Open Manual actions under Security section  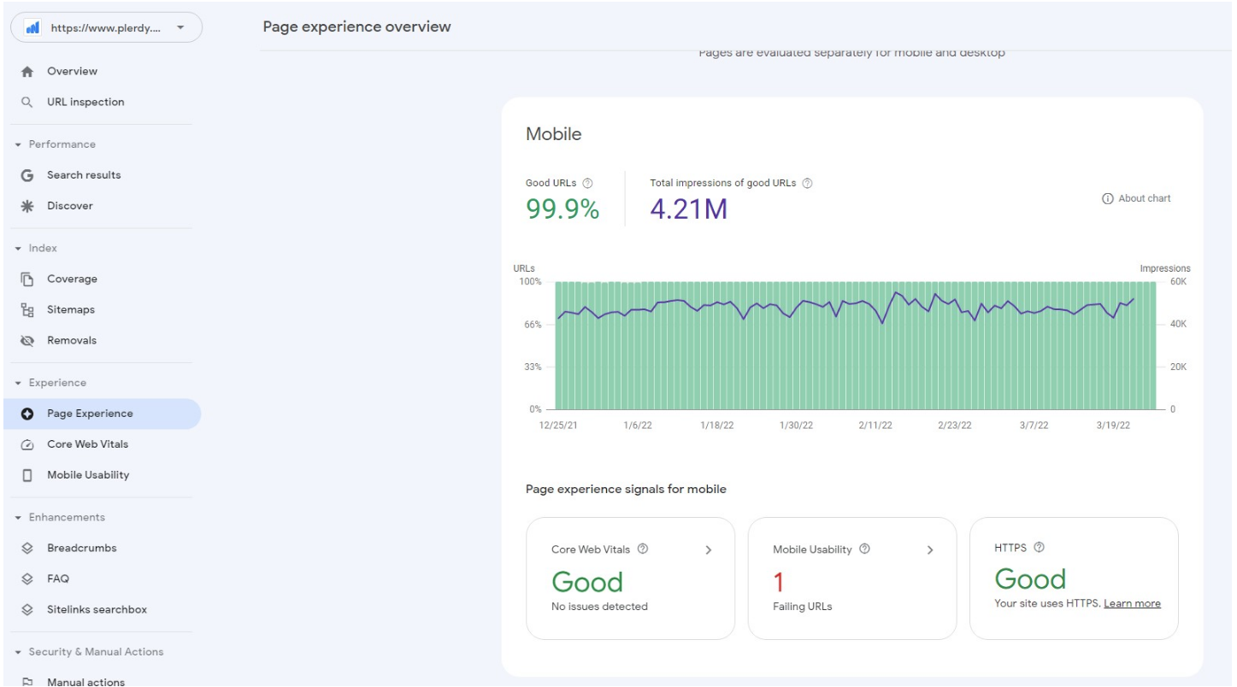pyautogui.click(x=85, y=681)
